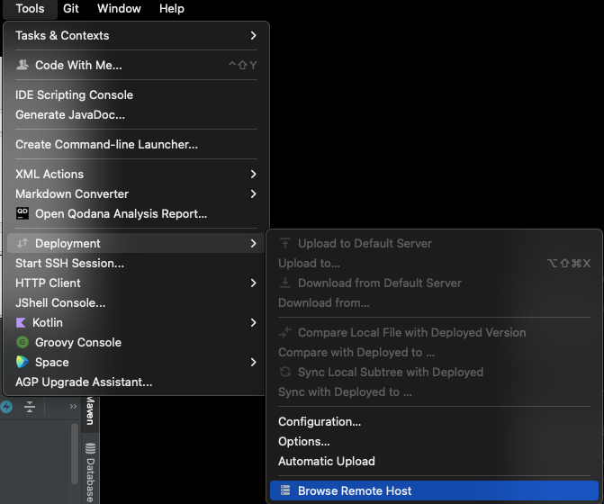This screenshot has height=504, width=604.
Task: Choose Compare with Deployed to ...
Action: pos(434,352)
